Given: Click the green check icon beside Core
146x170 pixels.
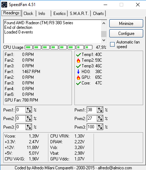Looking at the screenshot, I should click(78, 83).
